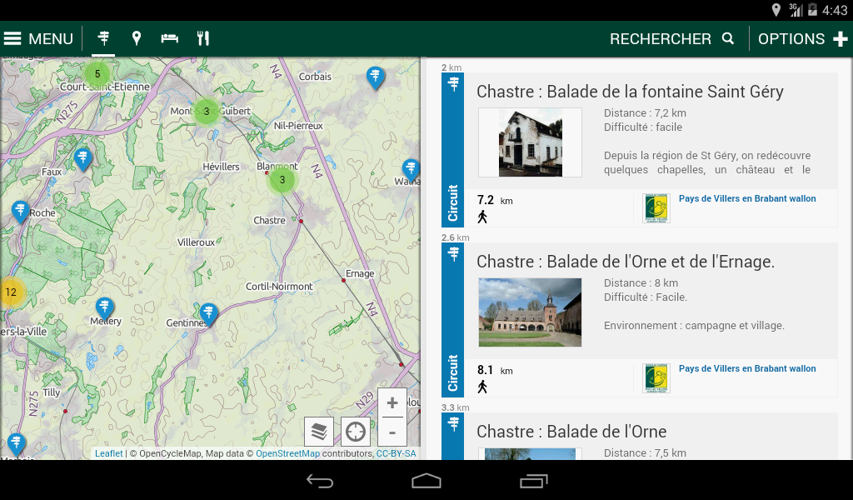Click 'Difficulté : facile' text
Viewport: 853px width, 500px height.
click(x=642, y=127)
